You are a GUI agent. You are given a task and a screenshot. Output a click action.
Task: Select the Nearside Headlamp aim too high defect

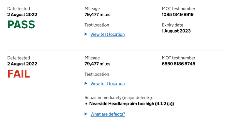(132, 104)
